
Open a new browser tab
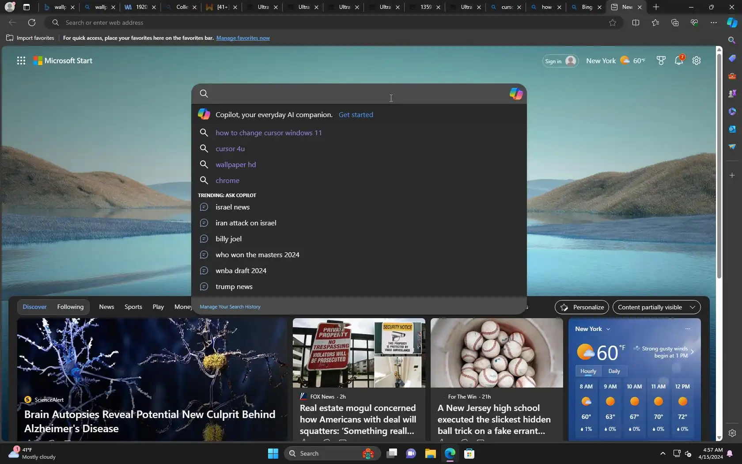tap(656, 7)
